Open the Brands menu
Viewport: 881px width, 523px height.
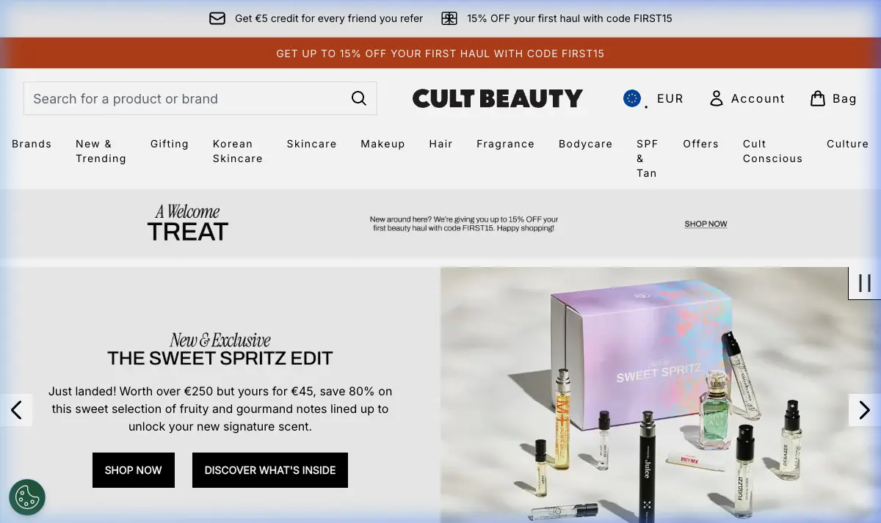32,144
